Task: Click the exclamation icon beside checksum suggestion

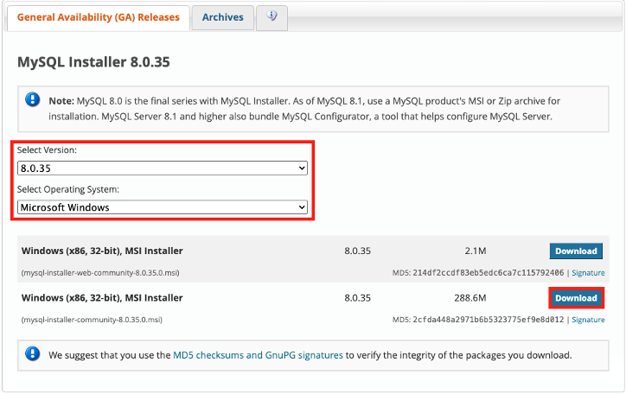Action: (32, 353)
